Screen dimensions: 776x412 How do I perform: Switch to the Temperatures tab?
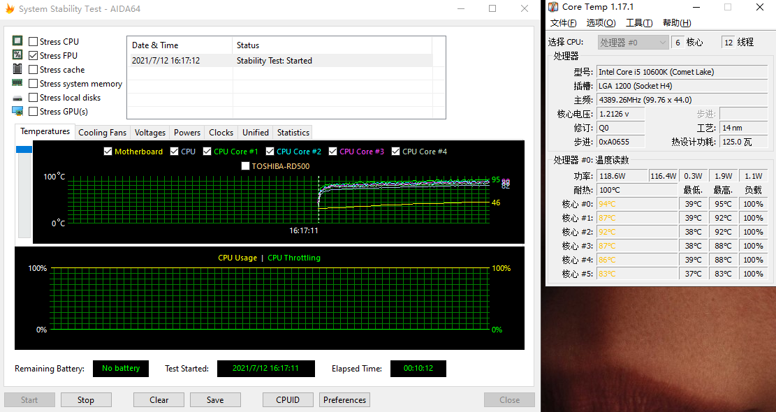(45, 131)
